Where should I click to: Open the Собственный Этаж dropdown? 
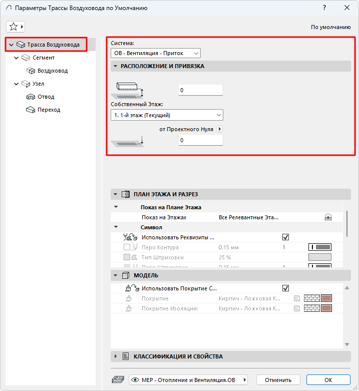[x=167, y=115]
